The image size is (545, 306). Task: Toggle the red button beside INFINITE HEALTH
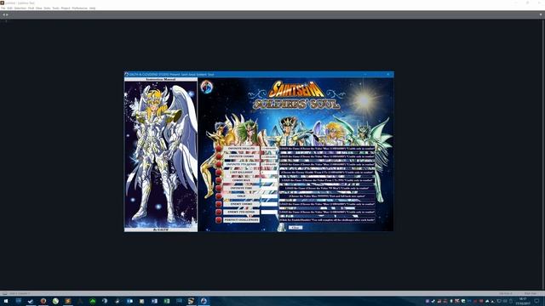pyautogui.click(x=219, y=149)
